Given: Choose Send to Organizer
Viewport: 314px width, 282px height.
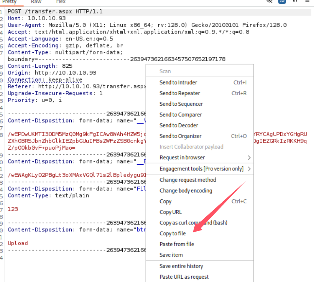Looking at the screenshot, I should pos(180,136).
